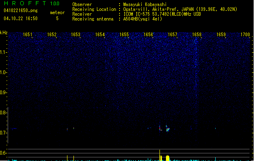254x161 pixels.
Task: Click the strongest colorful echo after 1656
Action: [x=160, y=128]
